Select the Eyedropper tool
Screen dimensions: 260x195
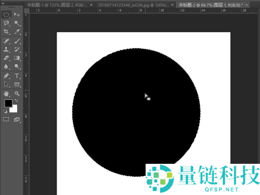(x=17, y=31)
